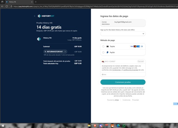Click the credit card icon next to Tarjeta

pyautogui.click(x=107, y=46)
